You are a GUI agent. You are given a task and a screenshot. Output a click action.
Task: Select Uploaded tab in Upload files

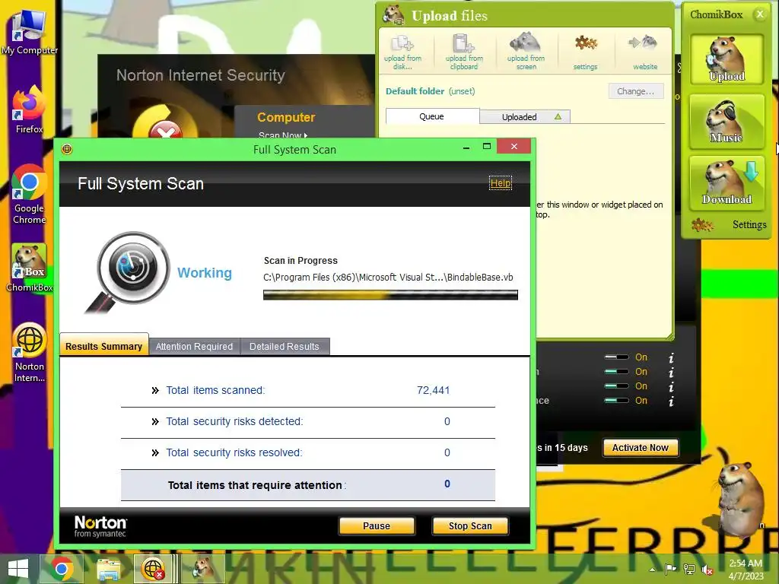pyautogui.click(x=525, y=116)
